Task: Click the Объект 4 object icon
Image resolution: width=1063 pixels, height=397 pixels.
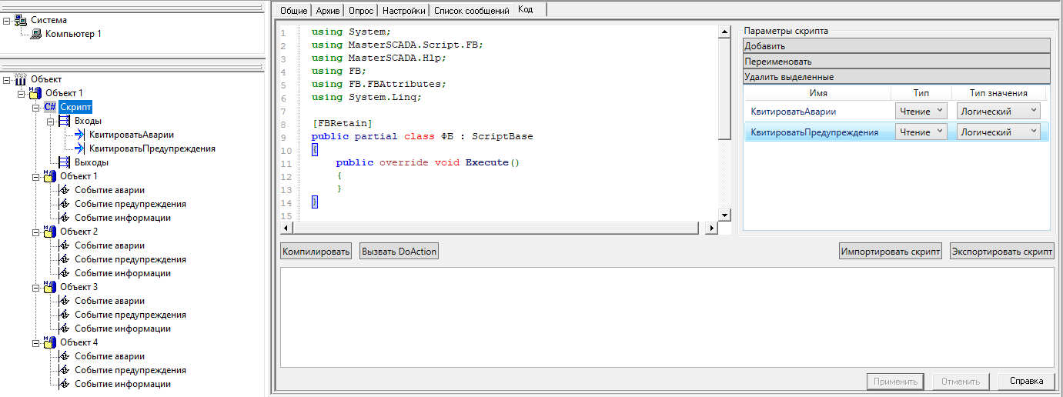Action: pos(50,342)
